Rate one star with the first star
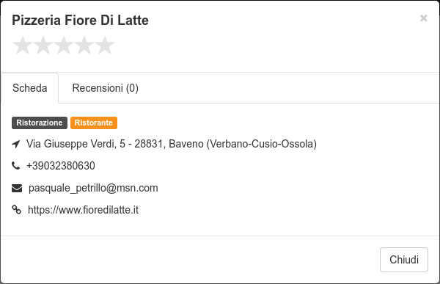Screen dimensions: 440x284 coord(23,45)
